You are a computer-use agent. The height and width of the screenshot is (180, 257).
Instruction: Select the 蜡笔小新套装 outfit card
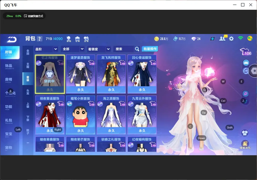point(80,115)
